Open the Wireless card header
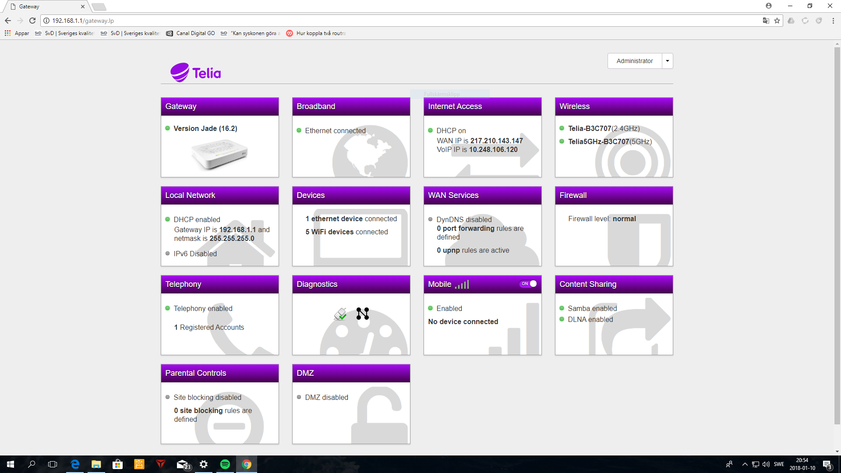 [614, 106]
